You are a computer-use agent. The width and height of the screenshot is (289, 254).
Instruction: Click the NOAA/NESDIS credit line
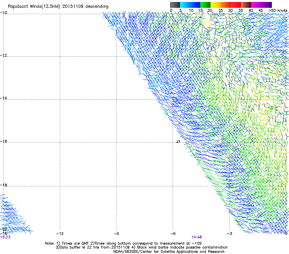[x=169, y=252]
